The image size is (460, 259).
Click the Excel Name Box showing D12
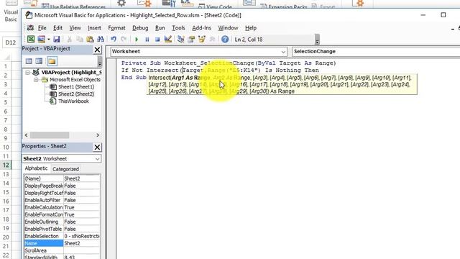(11, 42)
